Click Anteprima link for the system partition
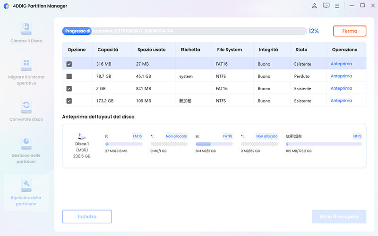Image resolution: width=378 pixels, height=236 pixels. click(341, 76)
